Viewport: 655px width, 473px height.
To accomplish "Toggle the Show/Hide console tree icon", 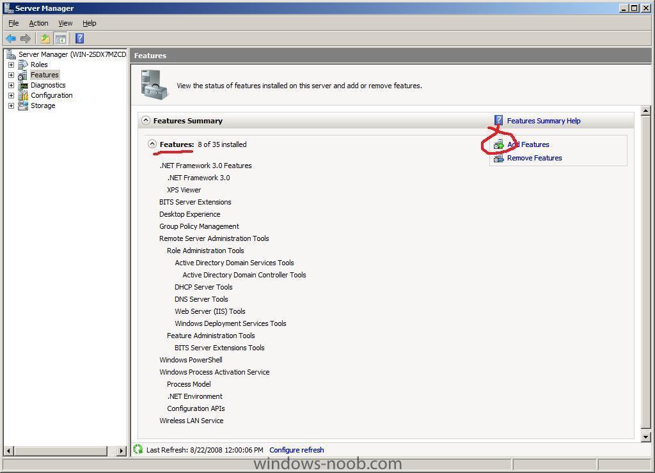I will point(61,39).
